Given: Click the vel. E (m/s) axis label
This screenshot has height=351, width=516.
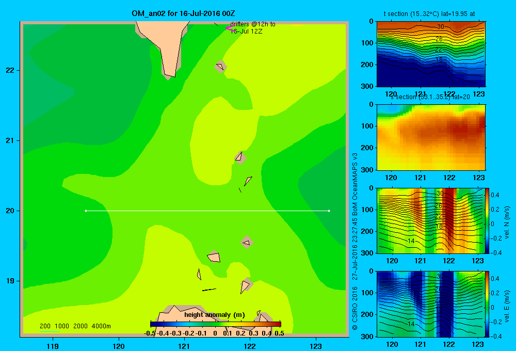Looking at the screenshot, I should pos(507,306).
